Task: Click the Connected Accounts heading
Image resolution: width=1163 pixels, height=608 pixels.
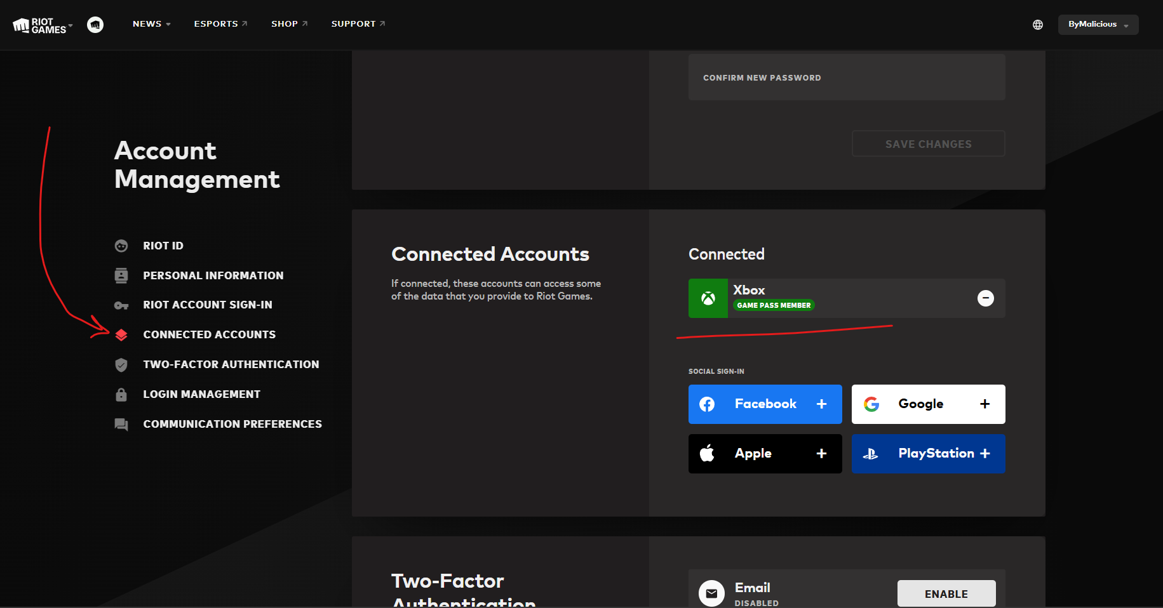Action: pos(490,254)
